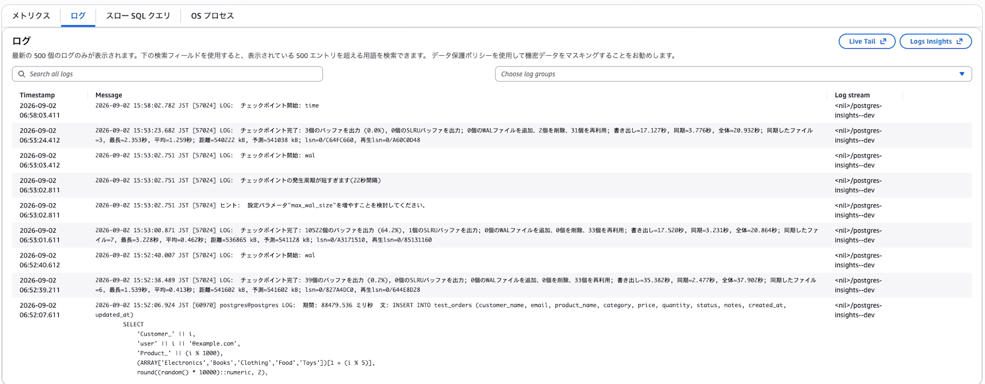
Task: Click the Logs Insights external-link icon
Action: tap(959, 41)
